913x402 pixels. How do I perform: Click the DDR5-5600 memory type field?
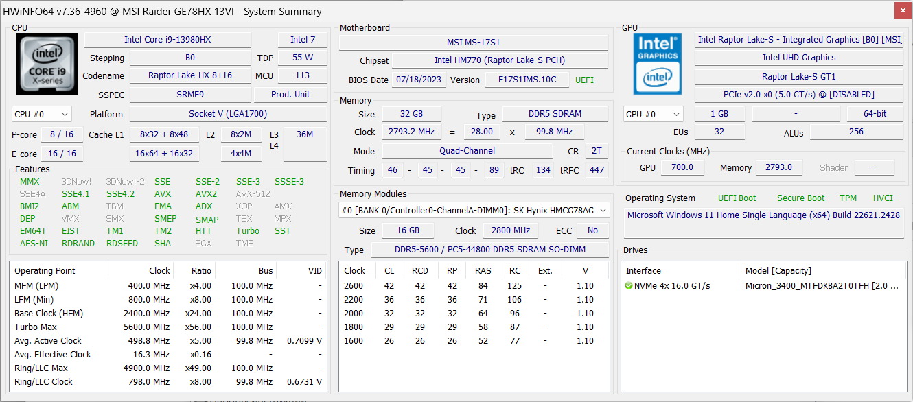coord(489,250)
